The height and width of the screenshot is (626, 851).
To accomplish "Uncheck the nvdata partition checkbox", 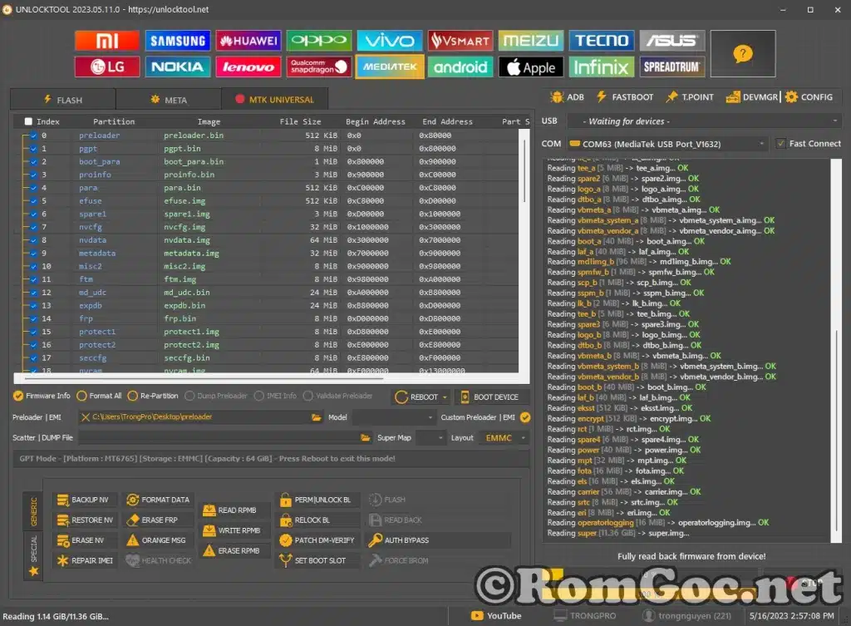I will point(33,240).
